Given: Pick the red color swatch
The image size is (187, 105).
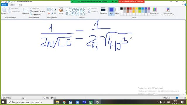Looking at the screenshot, I should (x=131, y=8).
